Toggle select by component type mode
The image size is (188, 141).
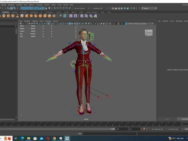tap(14, 8)
